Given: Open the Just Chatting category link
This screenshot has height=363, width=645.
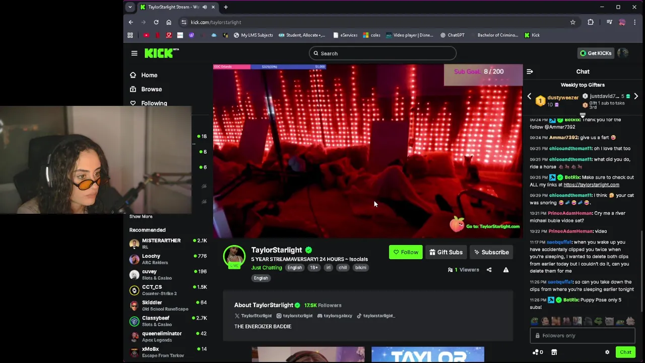Looking at the screenshot, I should (x=267, y=268).
